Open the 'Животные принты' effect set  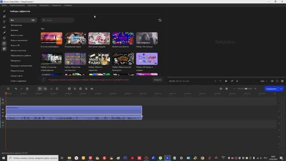[123, 38]
